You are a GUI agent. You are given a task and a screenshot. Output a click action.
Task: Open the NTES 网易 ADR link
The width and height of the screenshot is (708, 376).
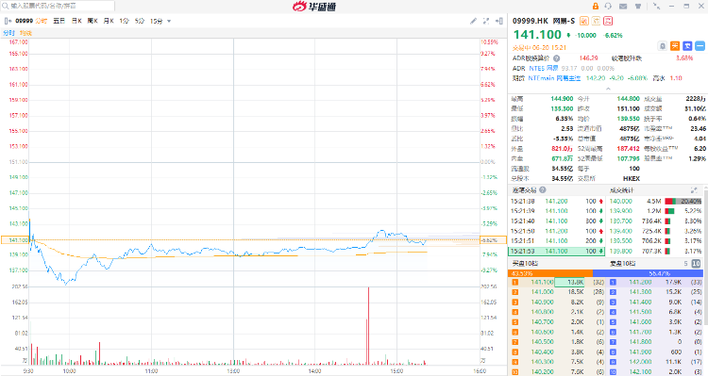tap(544, 68)
